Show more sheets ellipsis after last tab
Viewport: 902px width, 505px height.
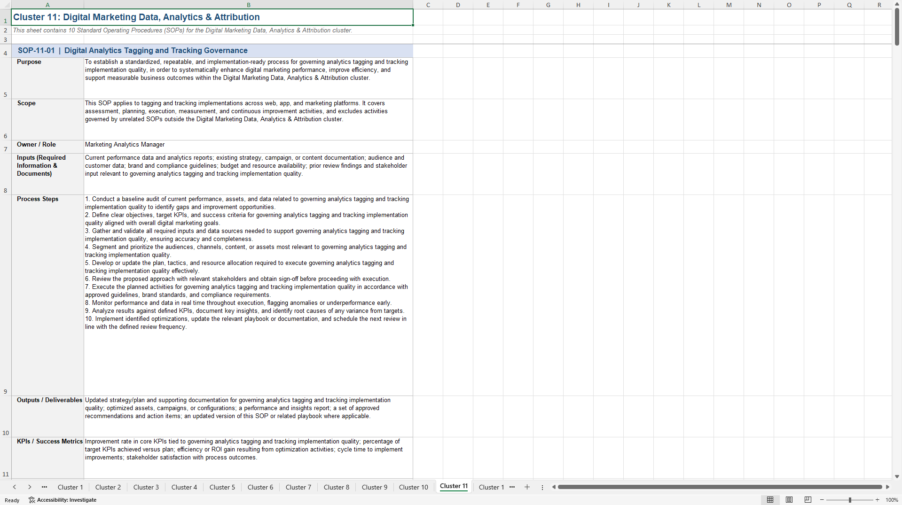point(512,487)
